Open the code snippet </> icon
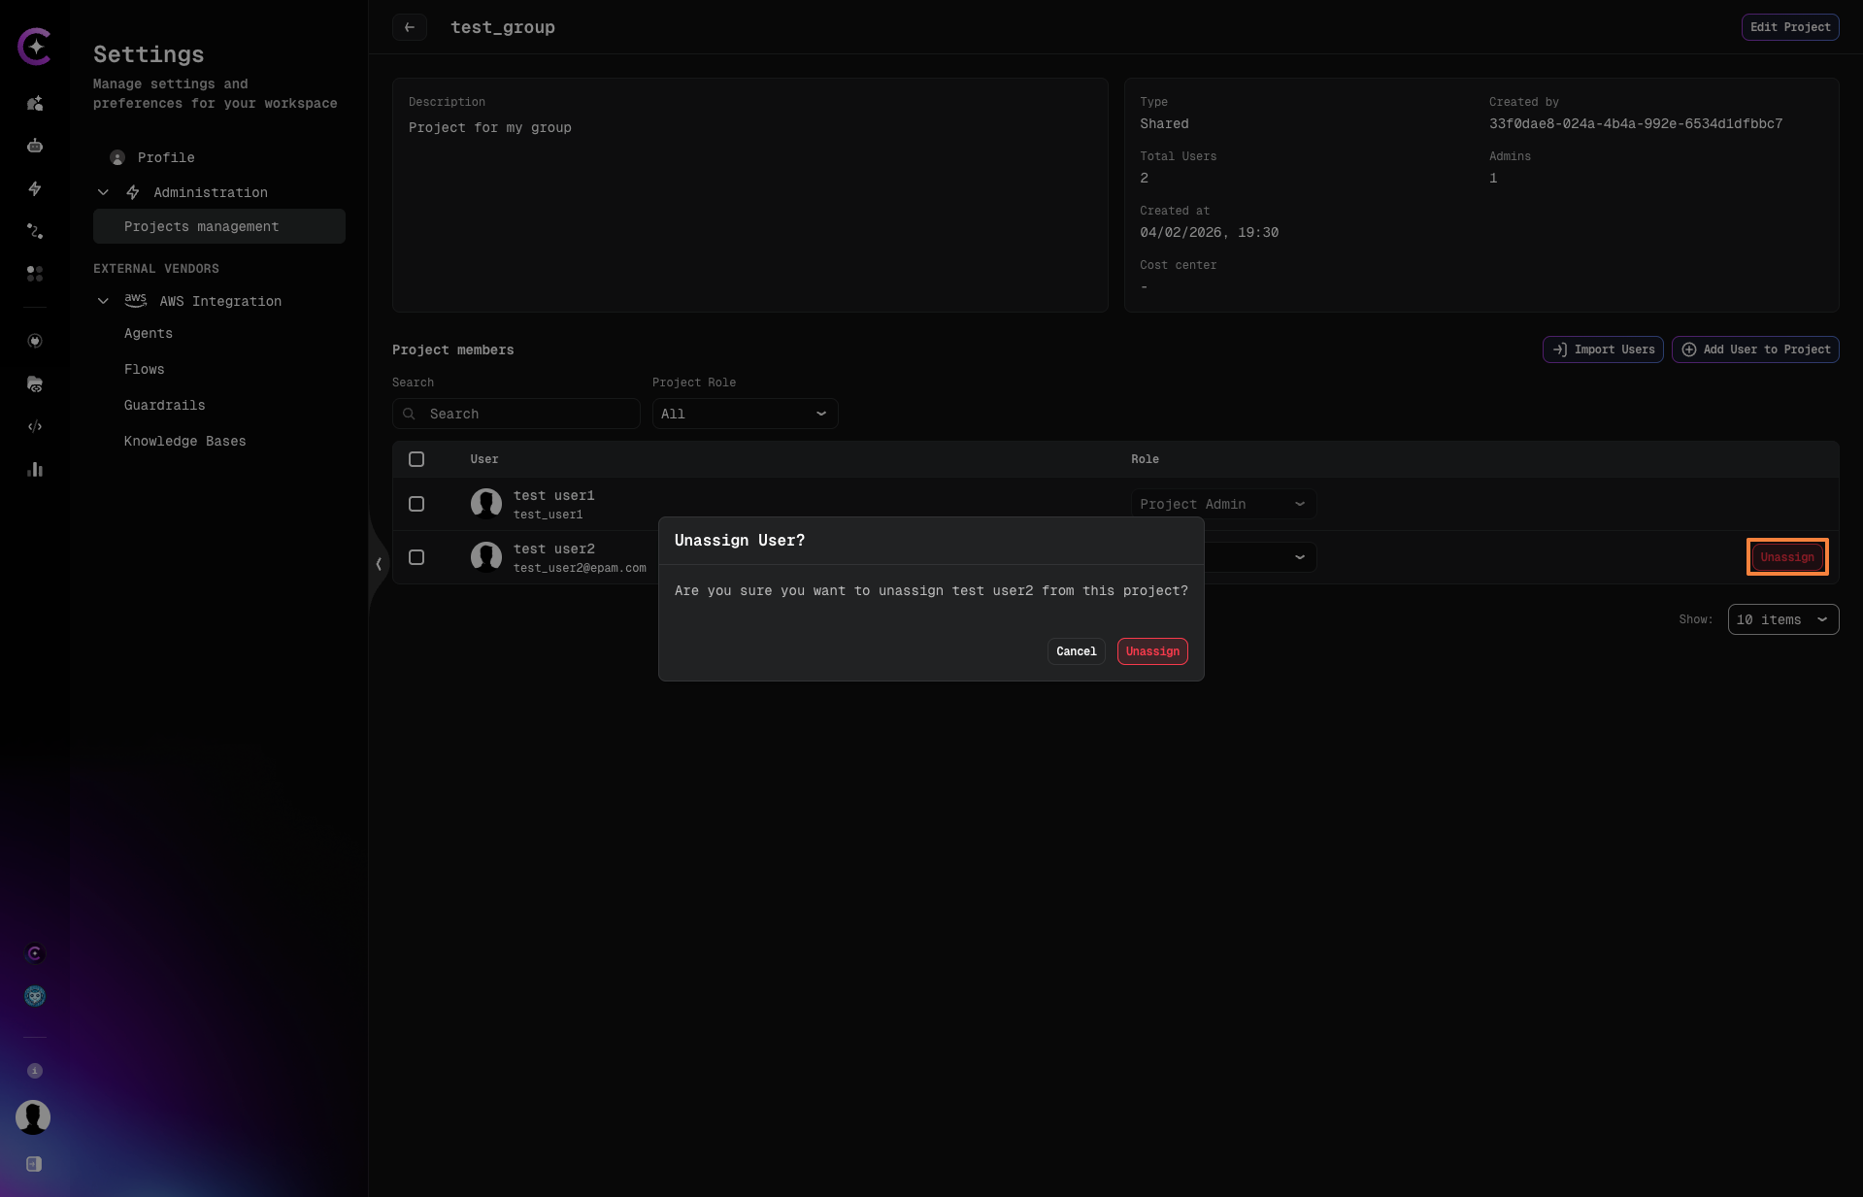 (x=35, y=426)
